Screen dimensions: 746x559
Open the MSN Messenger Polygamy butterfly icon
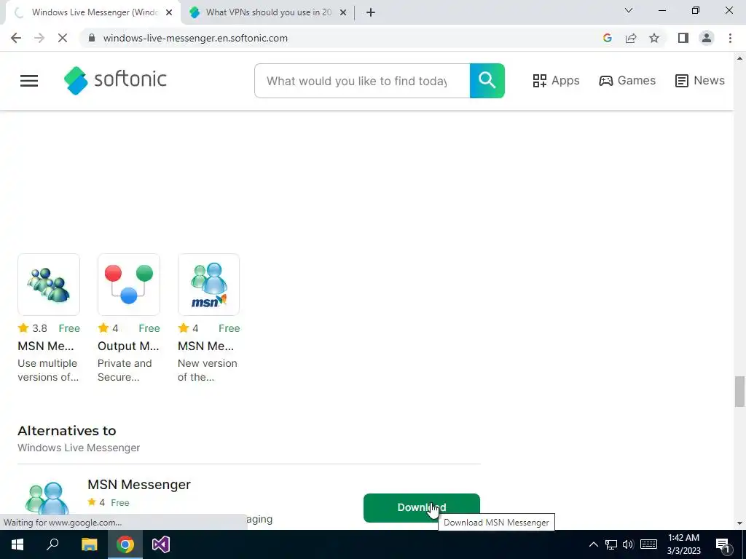point(49,285)
